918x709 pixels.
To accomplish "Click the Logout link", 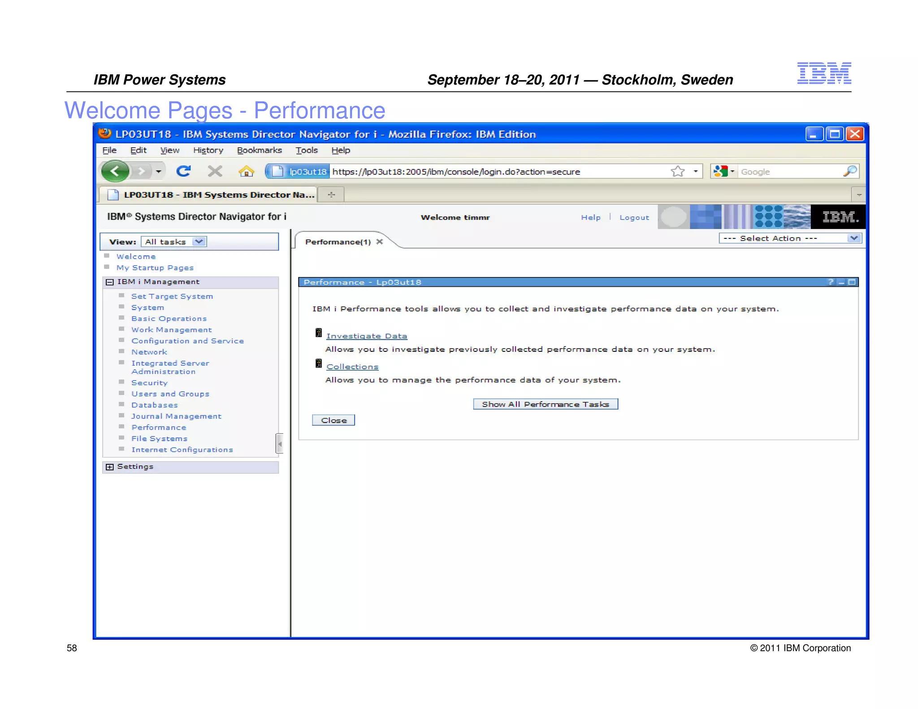I will coord(634,217).
